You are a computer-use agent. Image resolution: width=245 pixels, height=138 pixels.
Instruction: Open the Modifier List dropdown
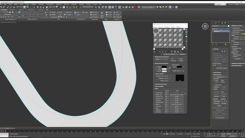point(220,29)
